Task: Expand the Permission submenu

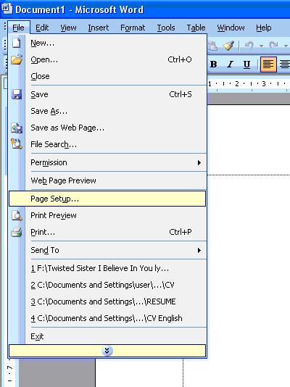Action: (107, 162)
